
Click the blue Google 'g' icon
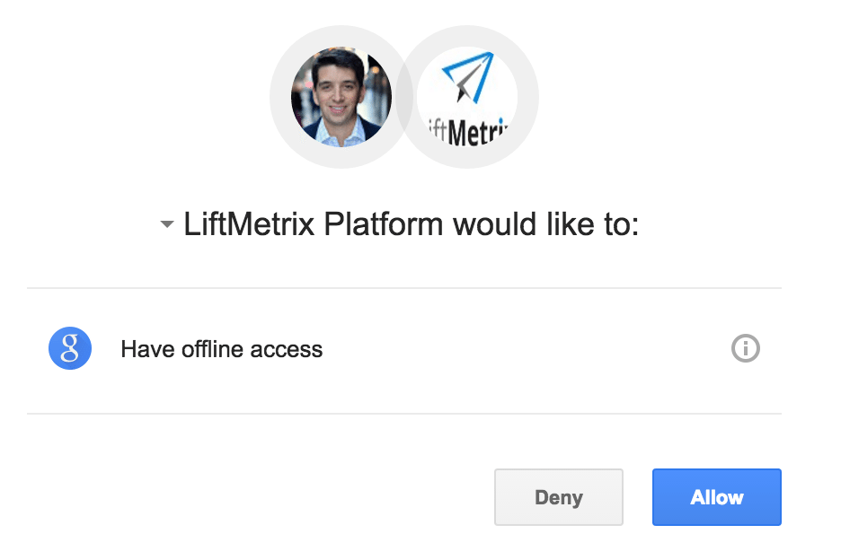70,348
